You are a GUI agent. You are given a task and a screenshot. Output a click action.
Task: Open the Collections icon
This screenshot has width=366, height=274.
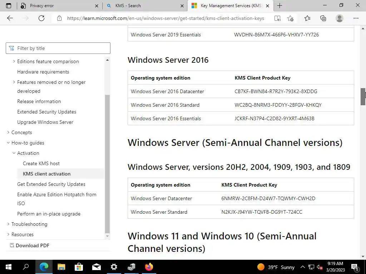(323, 18)
